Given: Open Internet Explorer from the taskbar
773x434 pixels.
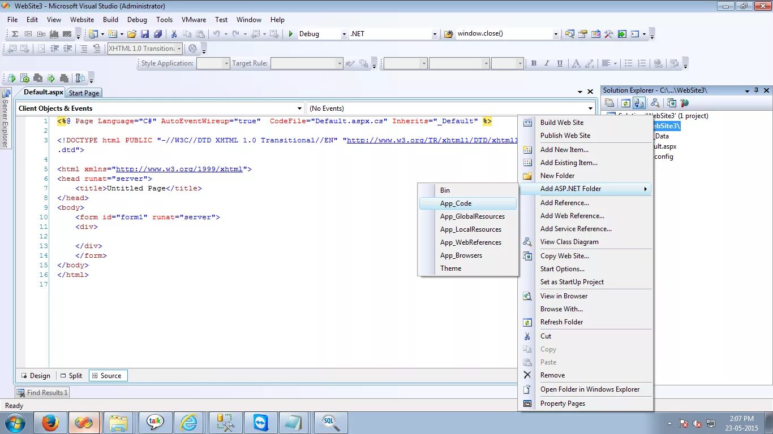Looking at the screenshot, I should tap(188, 423).
